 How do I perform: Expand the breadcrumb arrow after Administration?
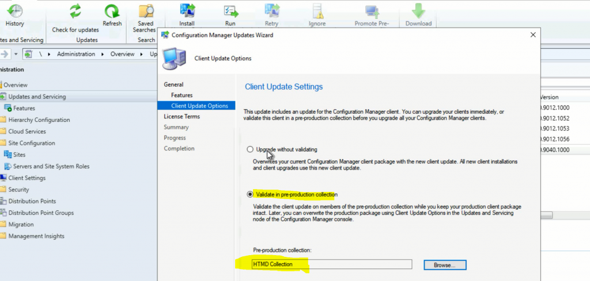tap(103, 54)
